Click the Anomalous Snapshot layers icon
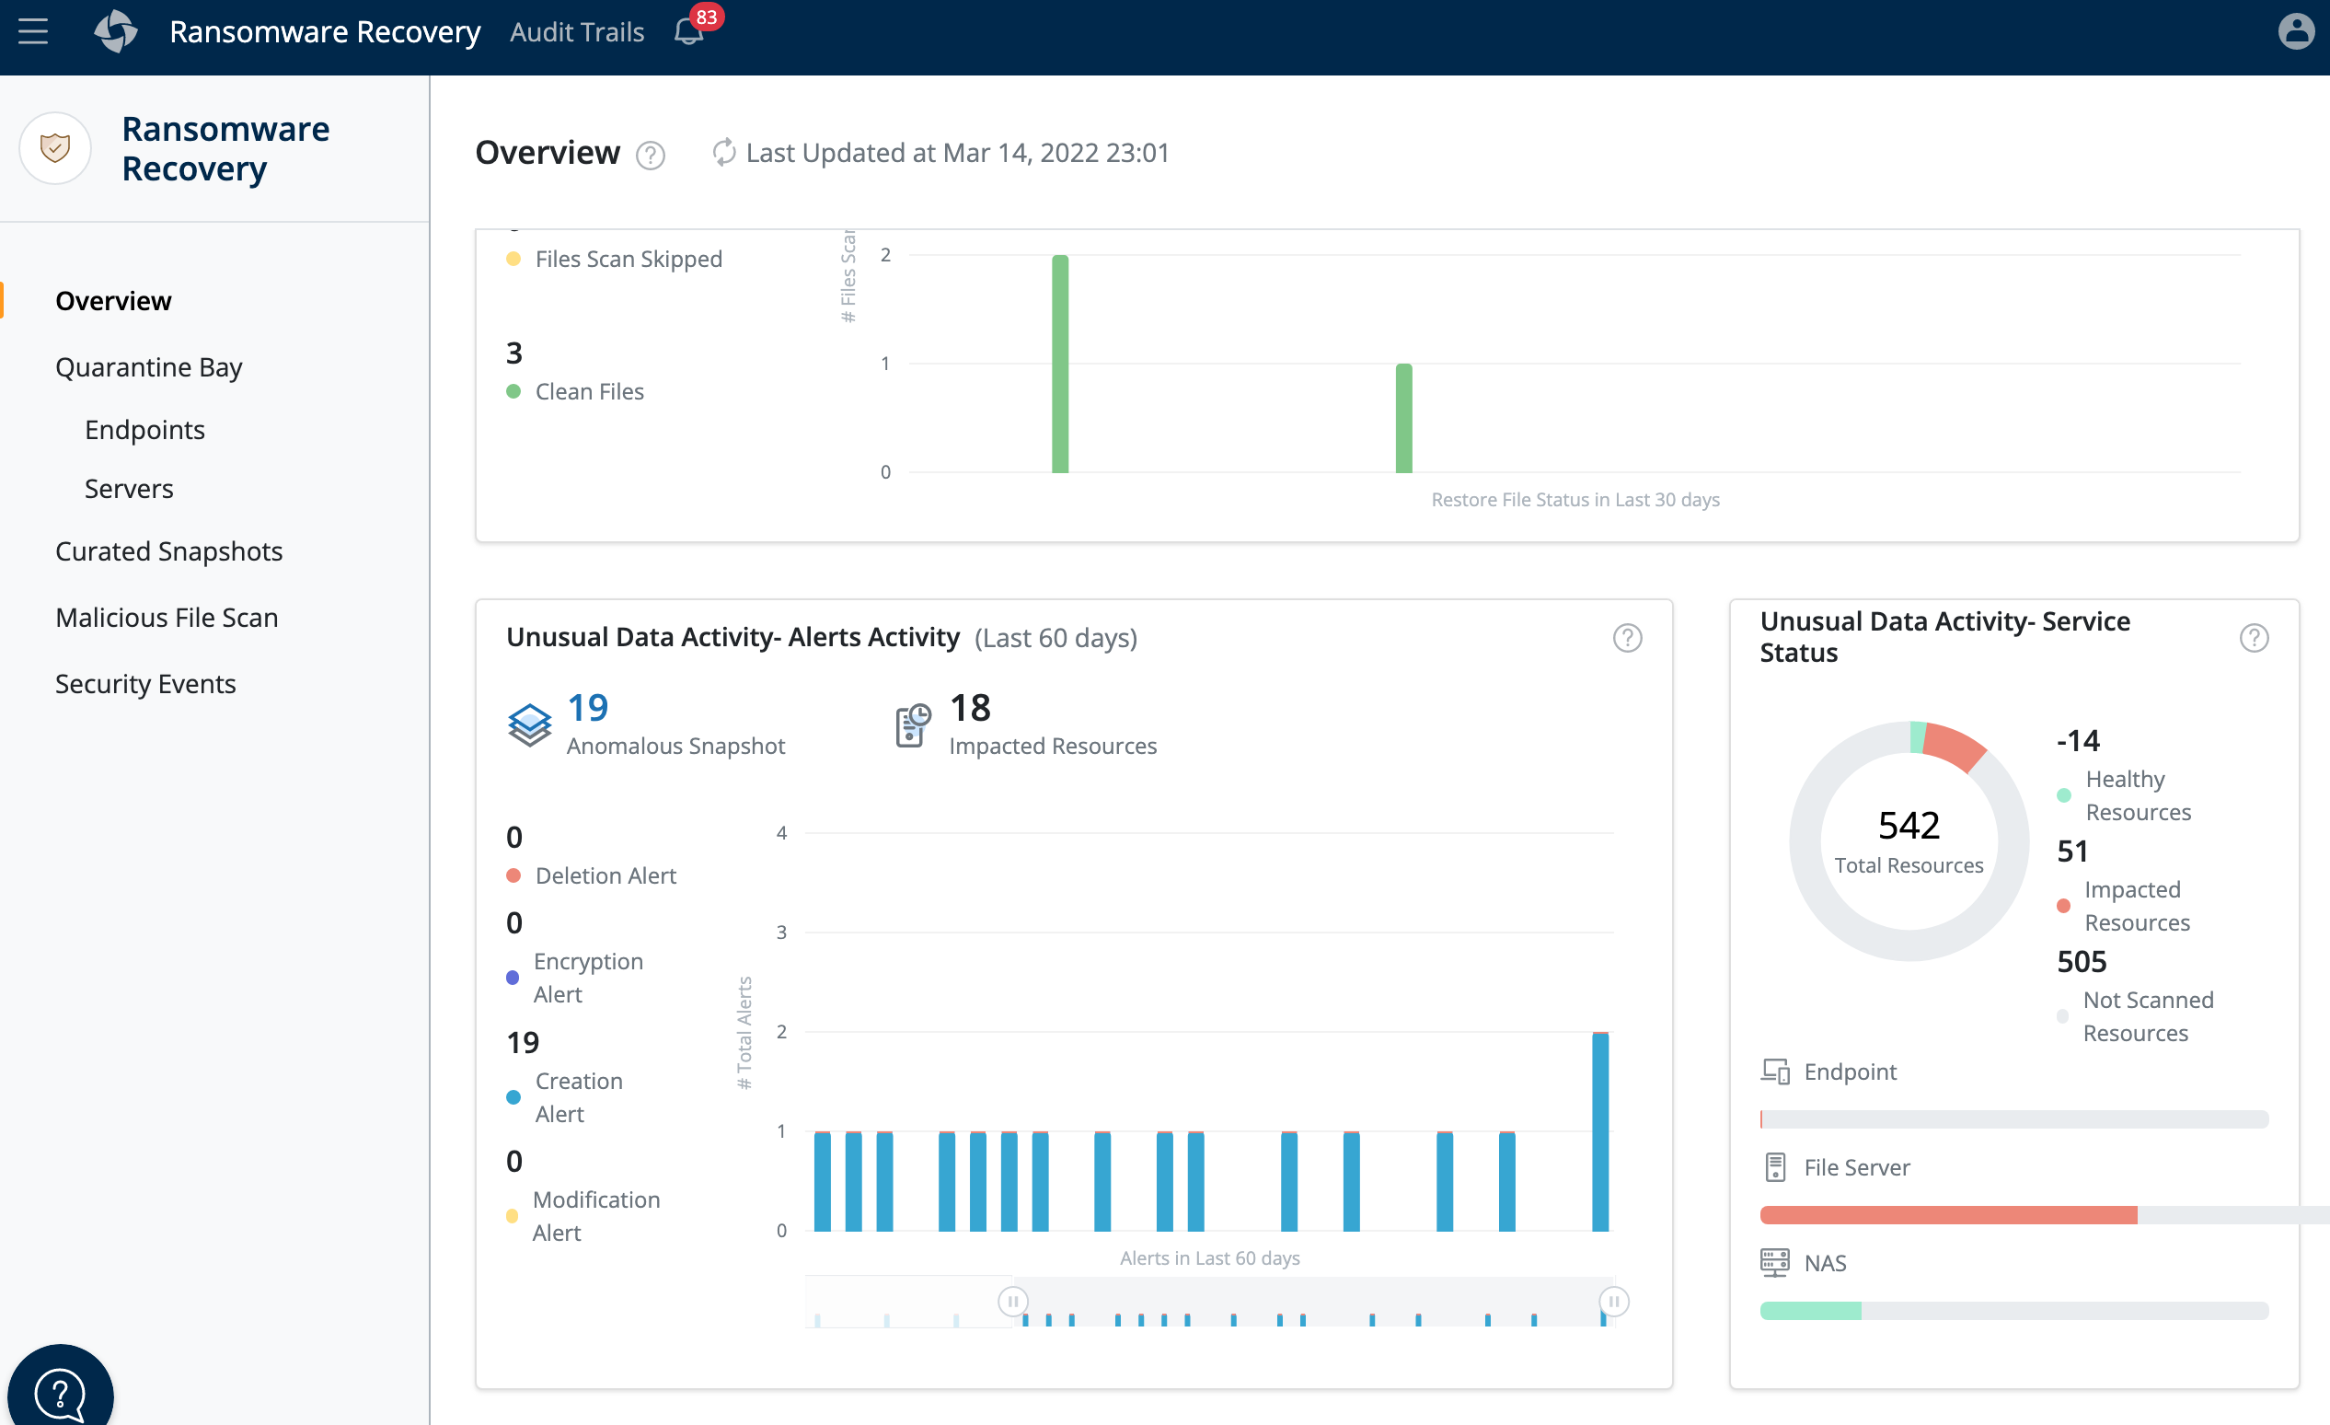The width and height of the screenshot is (2330, 1425). pyautogui.click(x=529, y=724)
